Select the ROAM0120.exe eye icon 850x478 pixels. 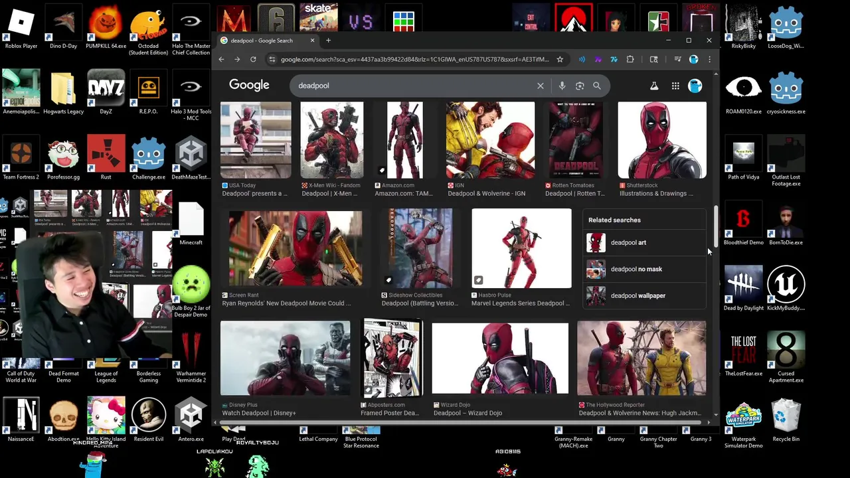[x=744, y=93]
